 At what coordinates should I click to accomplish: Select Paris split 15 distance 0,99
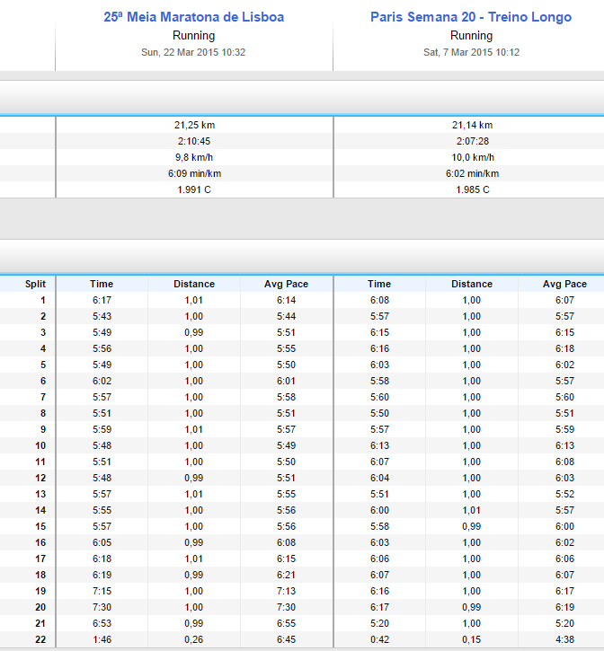point(471,526)
